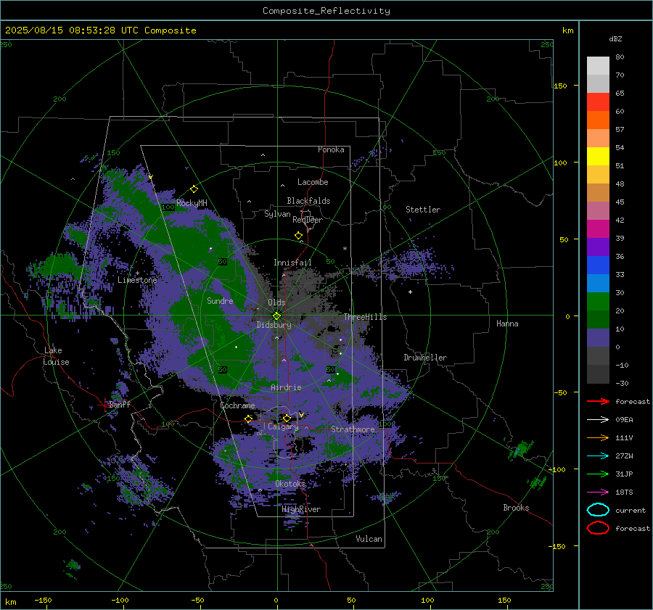Click the orange 111V arrow in legend

tap(598, 437)
